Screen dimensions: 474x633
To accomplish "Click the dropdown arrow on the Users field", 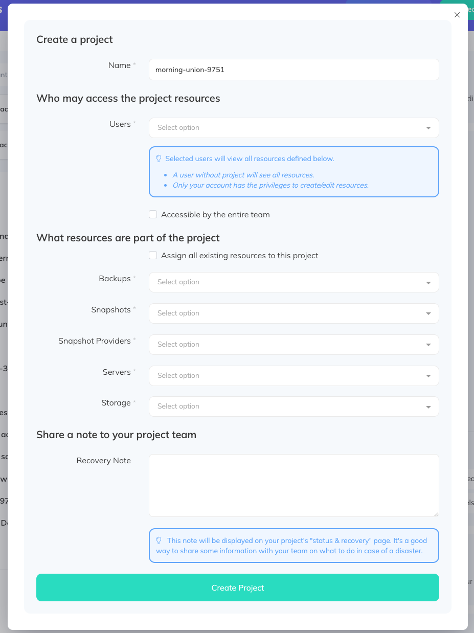I will [428, 128].
